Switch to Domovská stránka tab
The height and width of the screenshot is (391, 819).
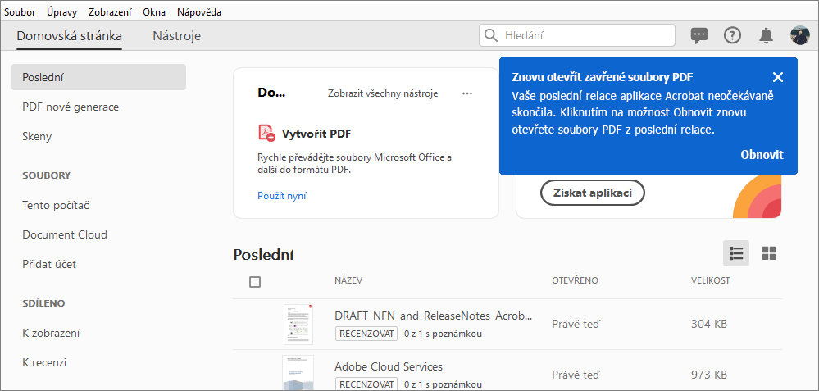point(70,36)
